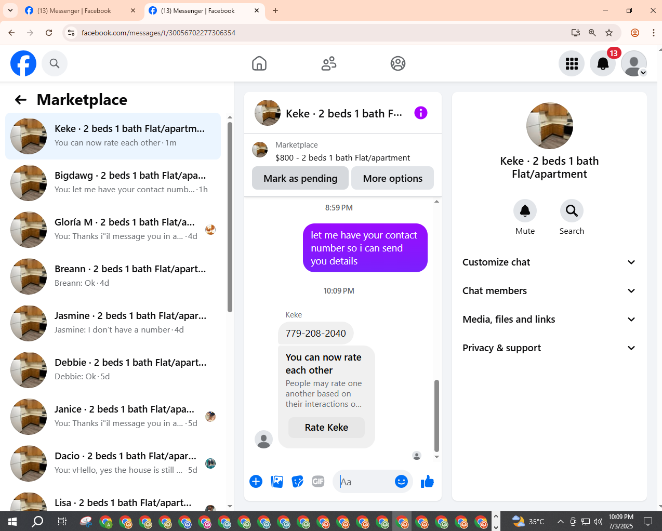Go back using the Marketplace arrow
Screen dimensions: 662x531
pyautogui.click(x=21, y=100)
